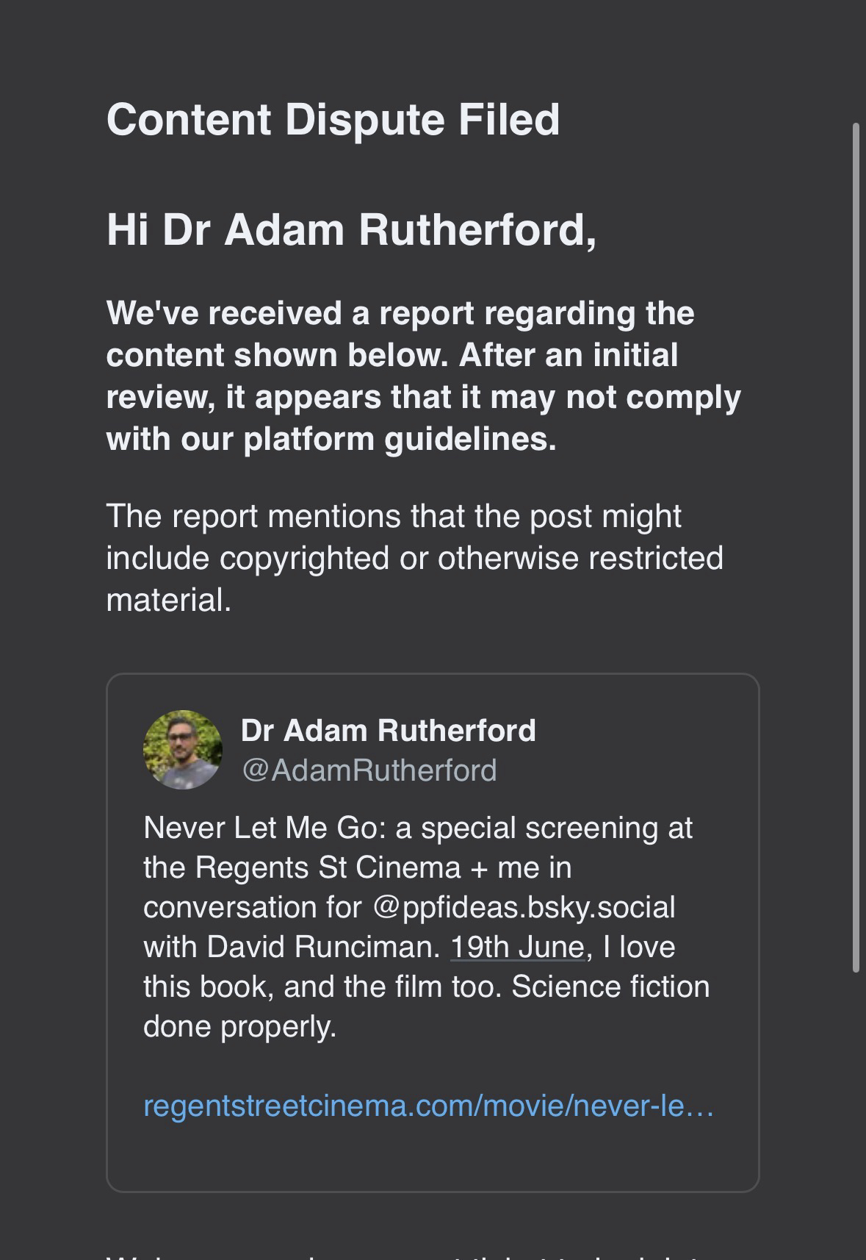The width and height of the screenshot is (866, 1260).
Task: Click the words "platform guidelines."
Action: click(x=400, y=439)
